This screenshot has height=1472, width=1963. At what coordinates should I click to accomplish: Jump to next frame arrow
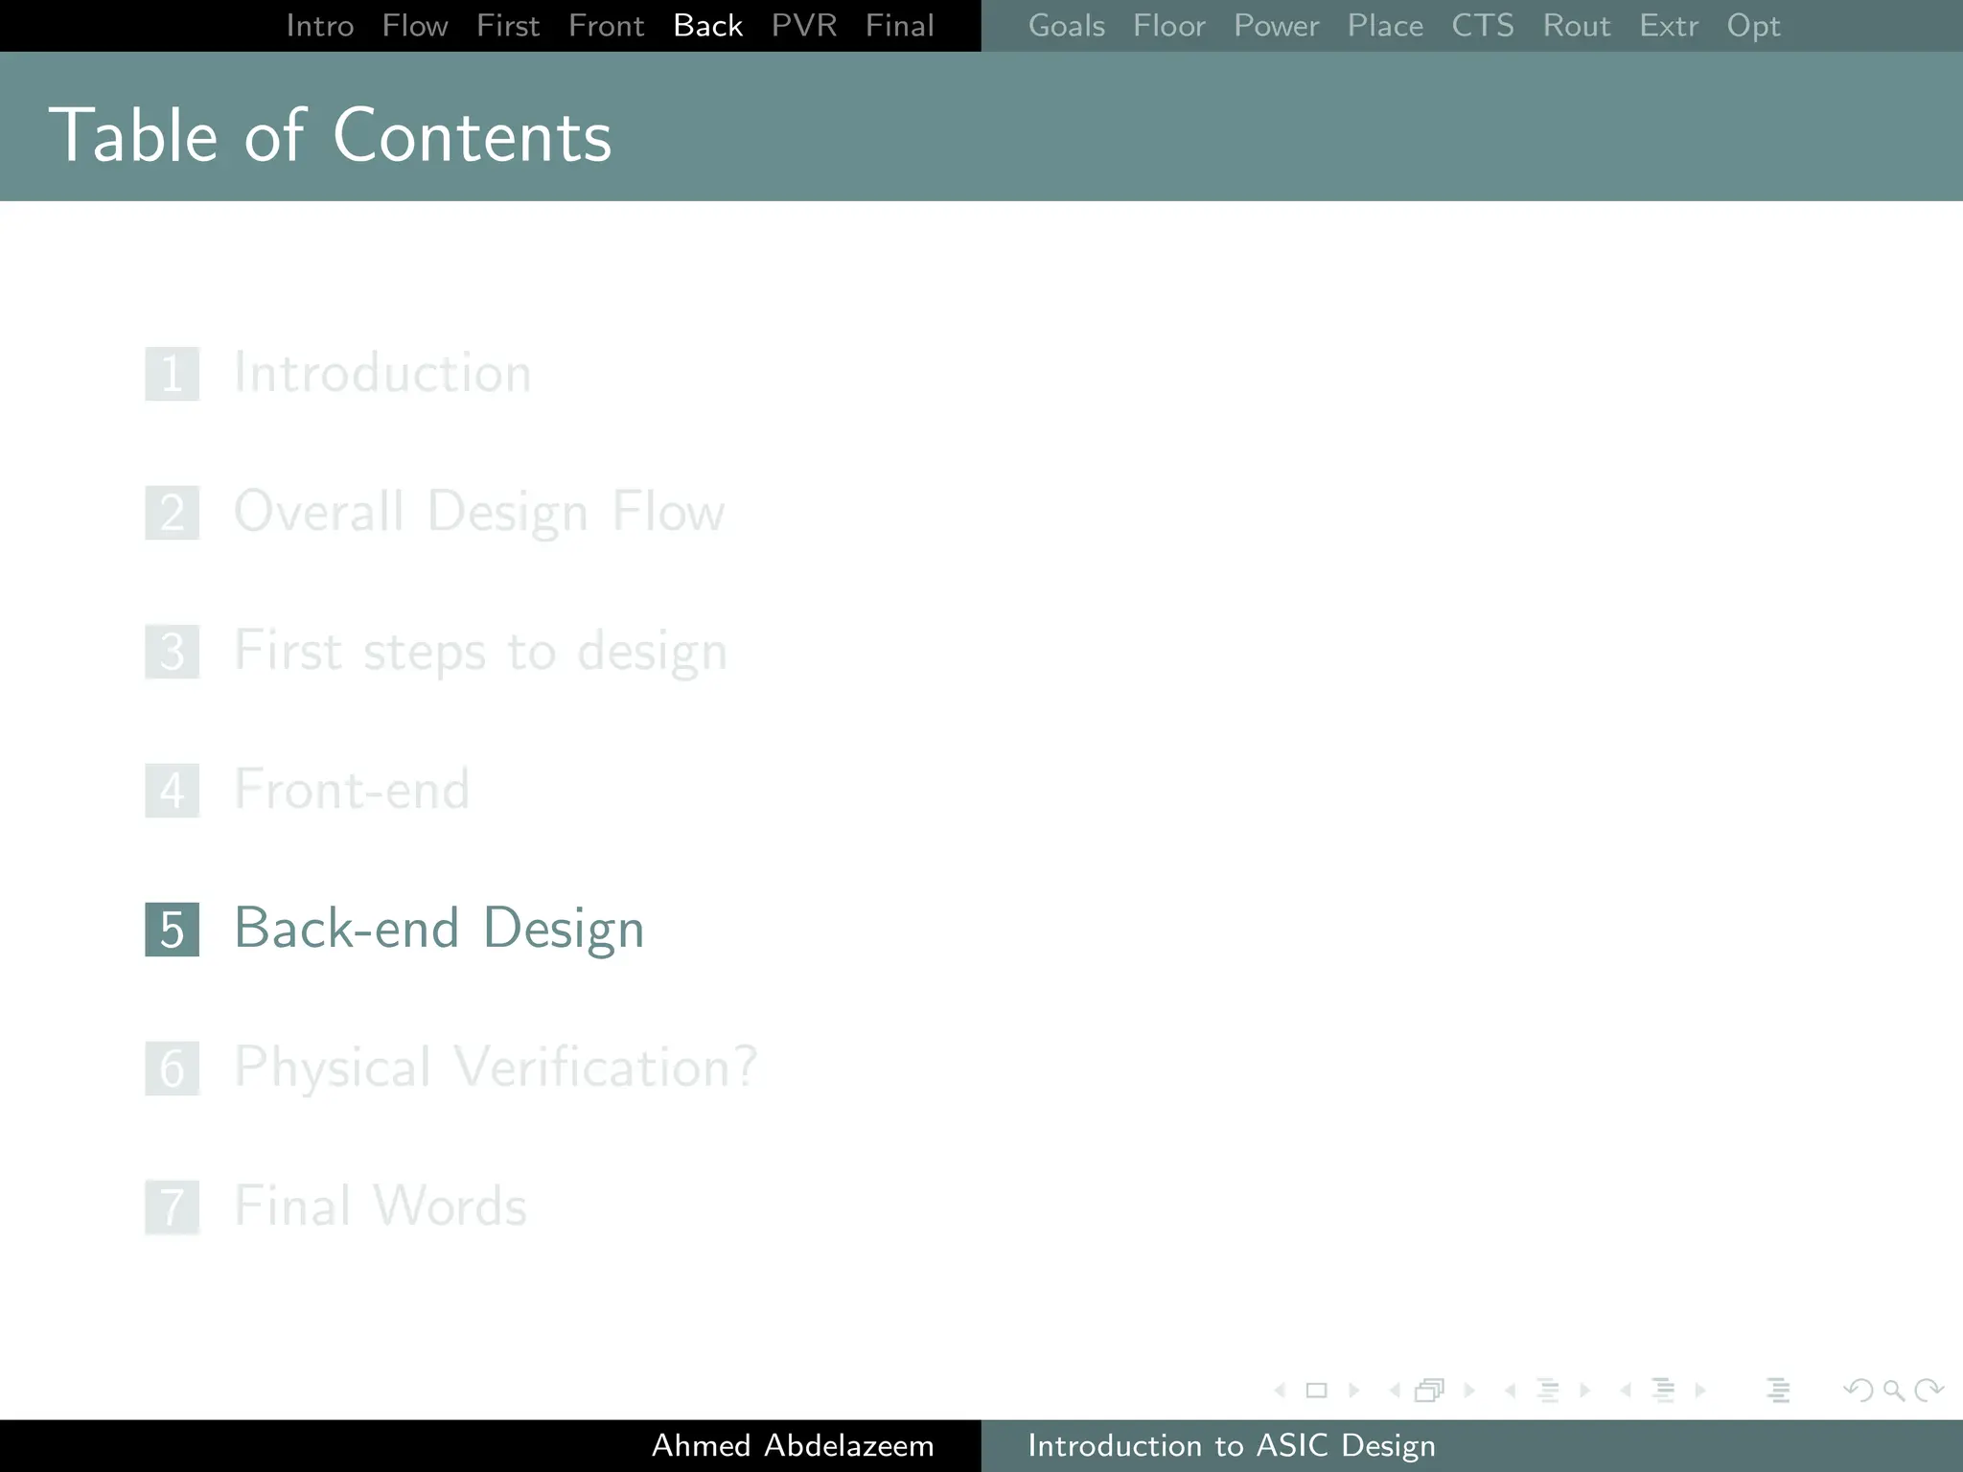pos(1469,1391)
